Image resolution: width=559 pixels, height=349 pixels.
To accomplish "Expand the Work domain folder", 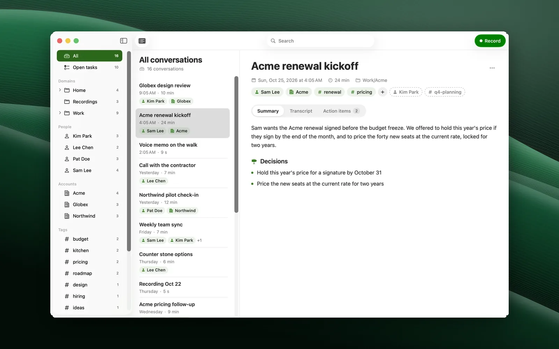I will tap(60, 113).
